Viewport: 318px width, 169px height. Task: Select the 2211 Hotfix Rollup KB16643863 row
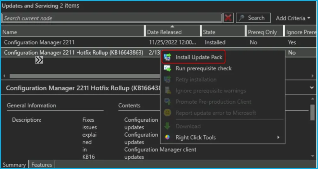point(81,53)
